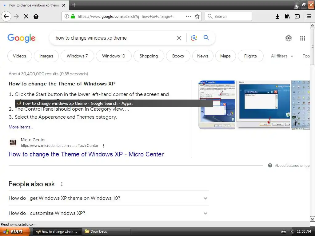315x236 pixels.
Task: Filter results by Images
Action: (46, 56)
